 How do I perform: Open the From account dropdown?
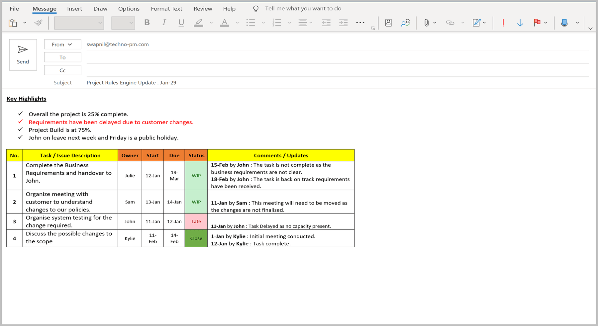click(x=62, y=44)
